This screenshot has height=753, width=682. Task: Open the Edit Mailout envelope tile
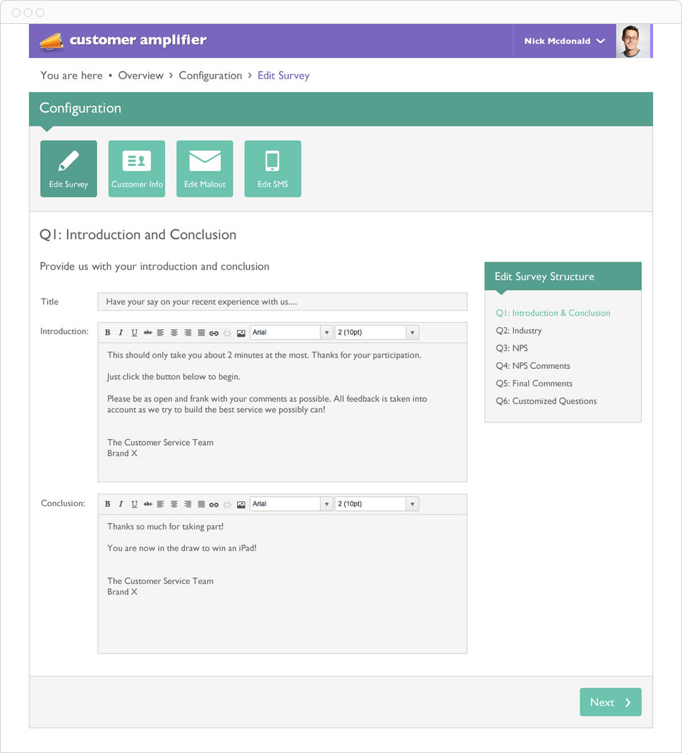(x=205, y=169)
